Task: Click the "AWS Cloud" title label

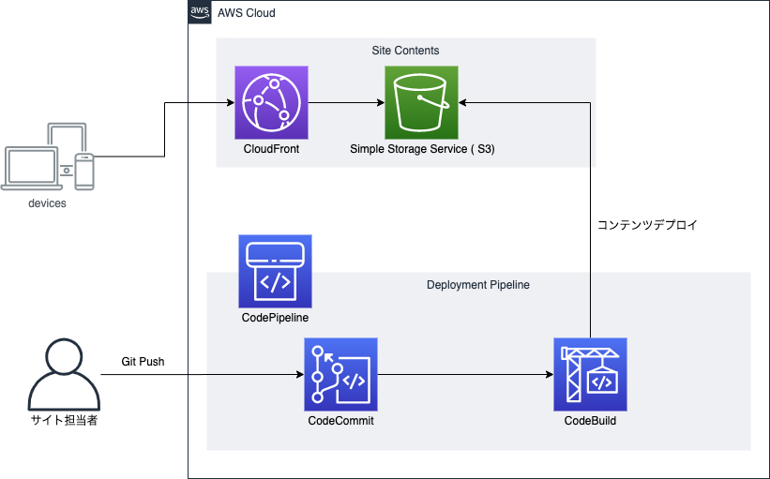Action: click(246, 13)
